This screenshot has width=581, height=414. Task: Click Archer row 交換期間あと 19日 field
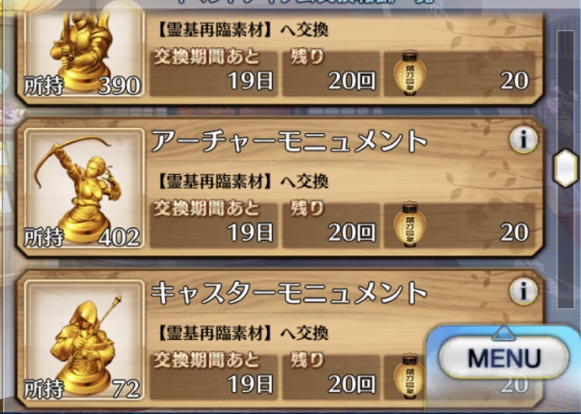pos(214,224)
